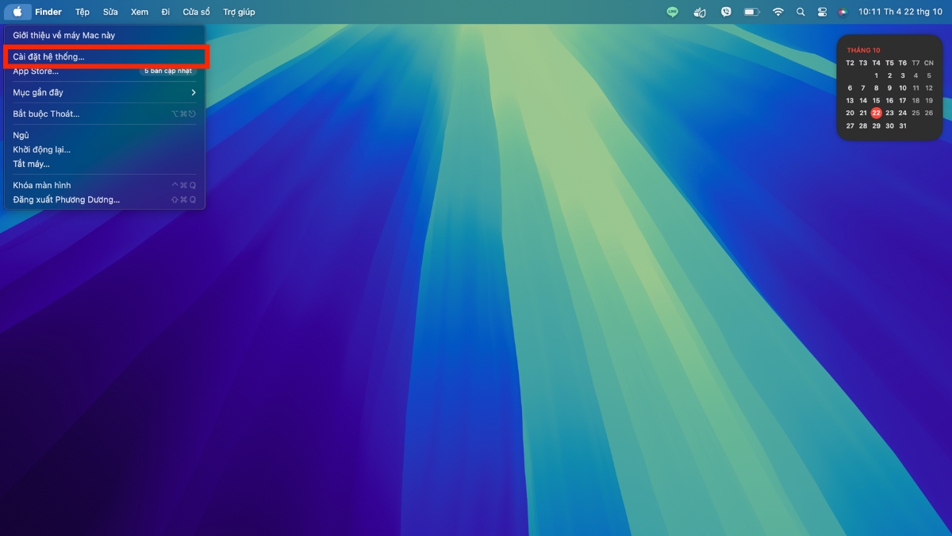The width and height of the screenshot is (952, 536).
Task: Open the LINE menu bar icon
Action: pos(673,12)
